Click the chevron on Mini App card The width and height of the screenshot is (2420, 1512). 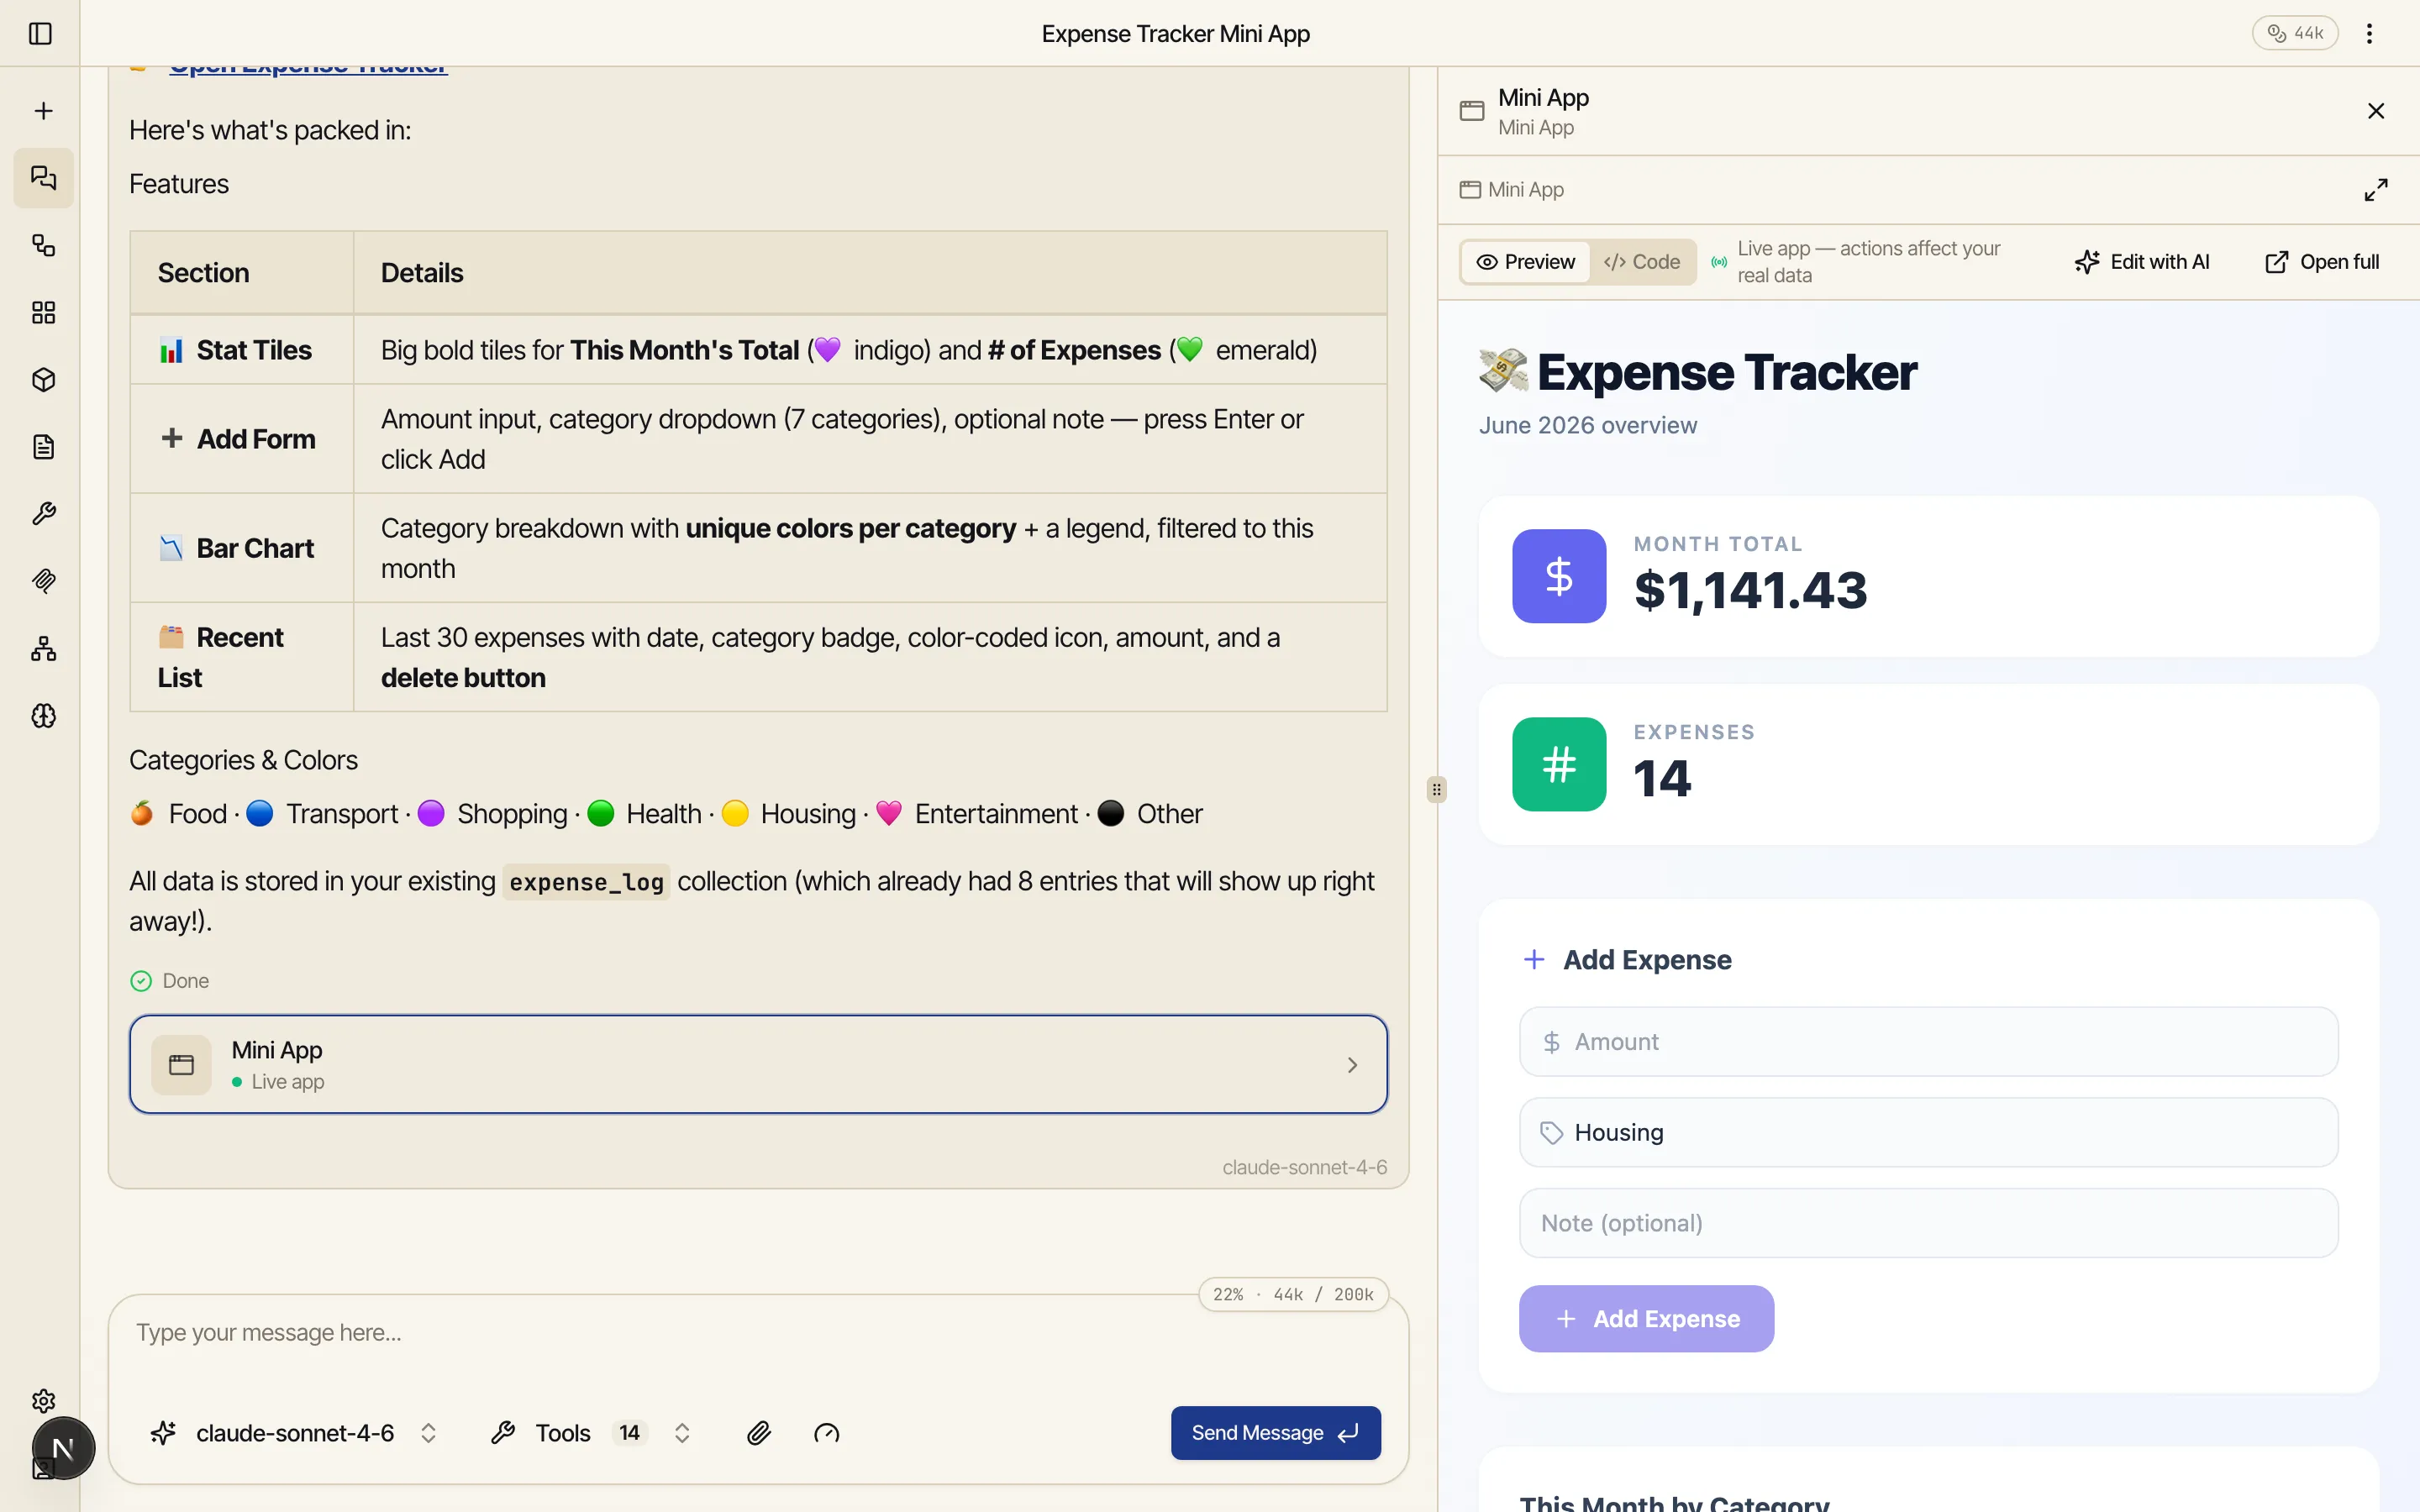click(x=1352, y=1065)
